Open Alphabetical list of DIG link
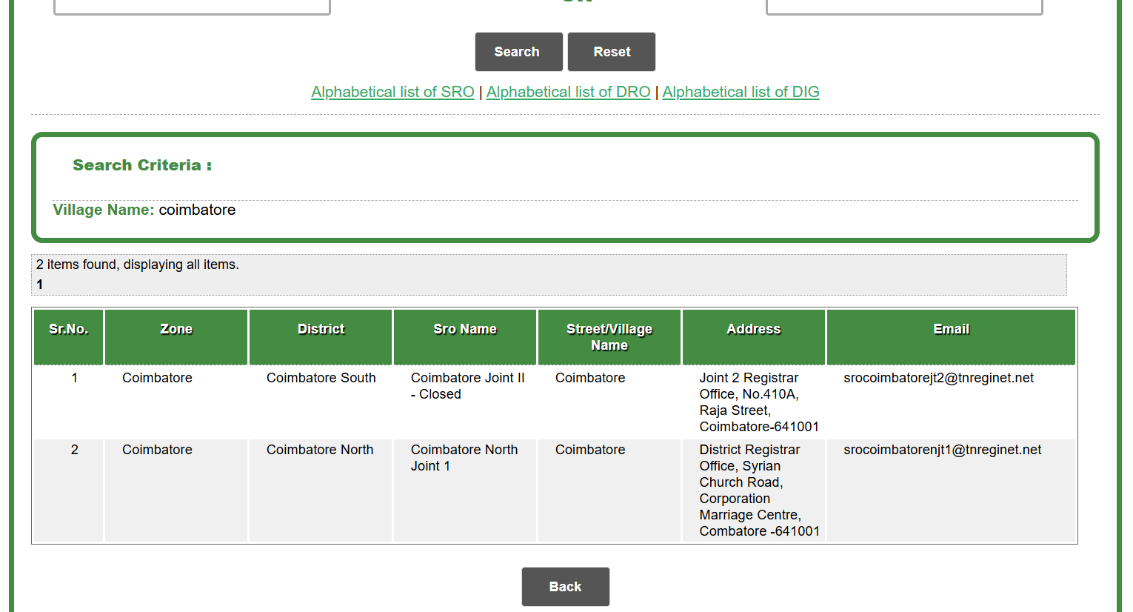 tap(741, 92)
